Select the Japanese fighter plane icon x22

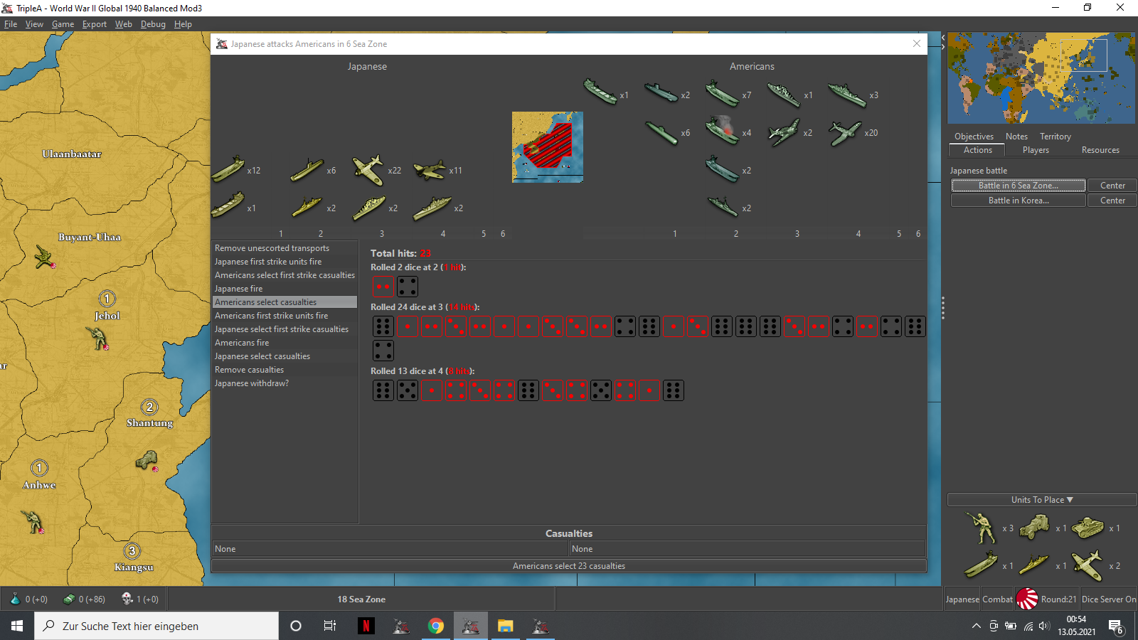click(368, 170)
